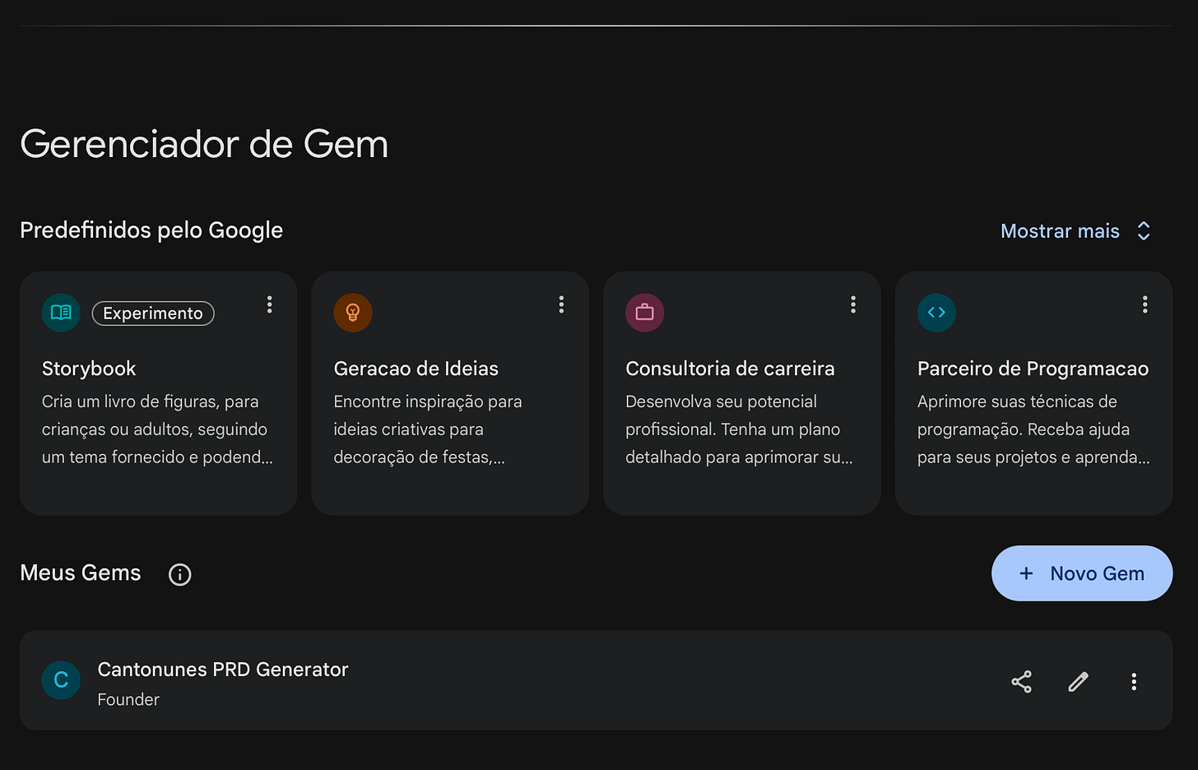The width and height of the screenshot is (1198, 770).
Task: Click the Geracao de Ideias lightbulb icon
Action: [353, 313]
